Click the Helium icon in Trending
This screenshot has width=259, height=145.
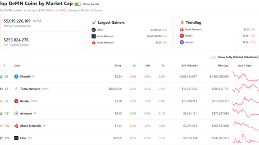182,42
